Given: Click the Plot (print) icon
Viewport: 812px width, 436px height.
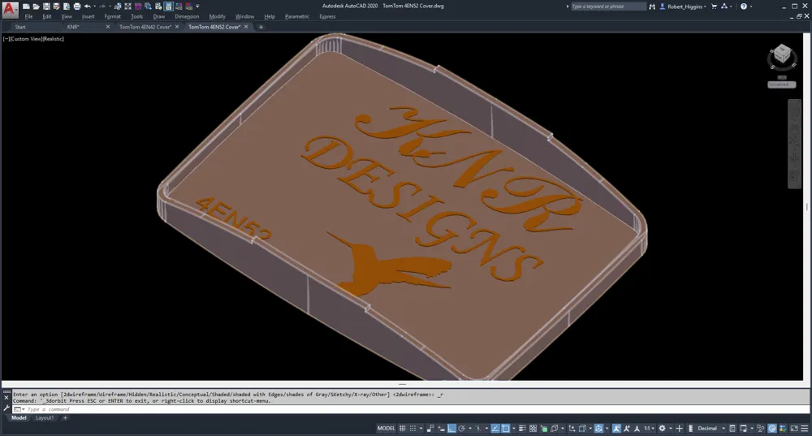Looking at the screenshot, I should [76, 6].
